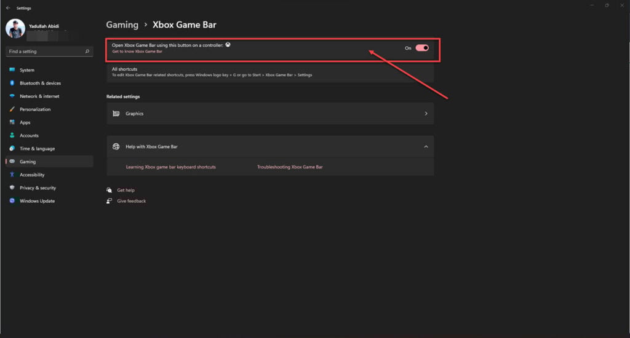Click the Windows Update icon

[x=12, y=201]
